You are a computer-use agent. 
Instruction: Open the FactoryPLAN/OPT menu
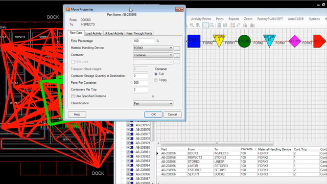point(270,19)
